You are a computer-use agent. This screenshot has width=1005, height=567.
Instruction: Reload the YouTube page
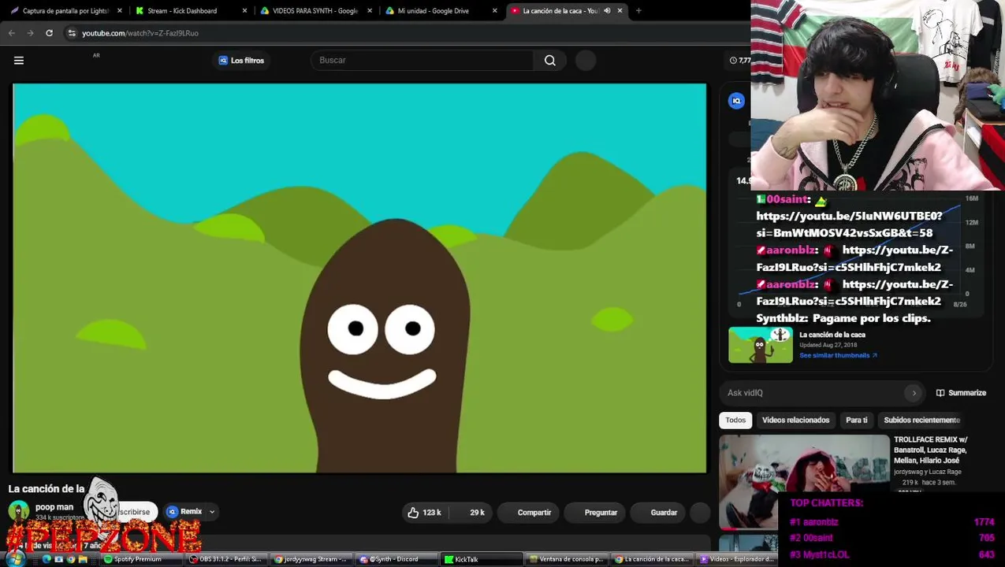(x=49, y=33)
